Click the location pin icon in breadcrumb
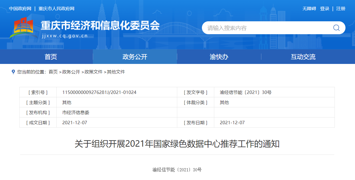The image size is (355, 180). (13, 72)
